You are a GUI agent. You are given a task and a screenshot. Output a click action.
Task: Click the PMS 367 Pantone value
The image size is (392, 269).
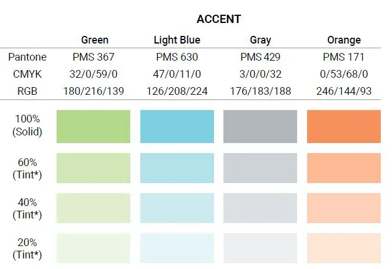coord(94,58)
